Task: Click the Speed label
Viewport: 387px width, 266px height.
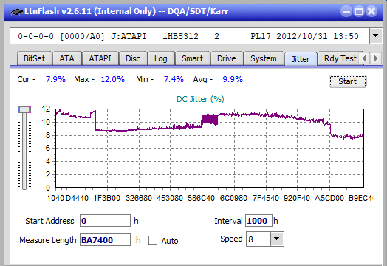Action: coord(231,239)
